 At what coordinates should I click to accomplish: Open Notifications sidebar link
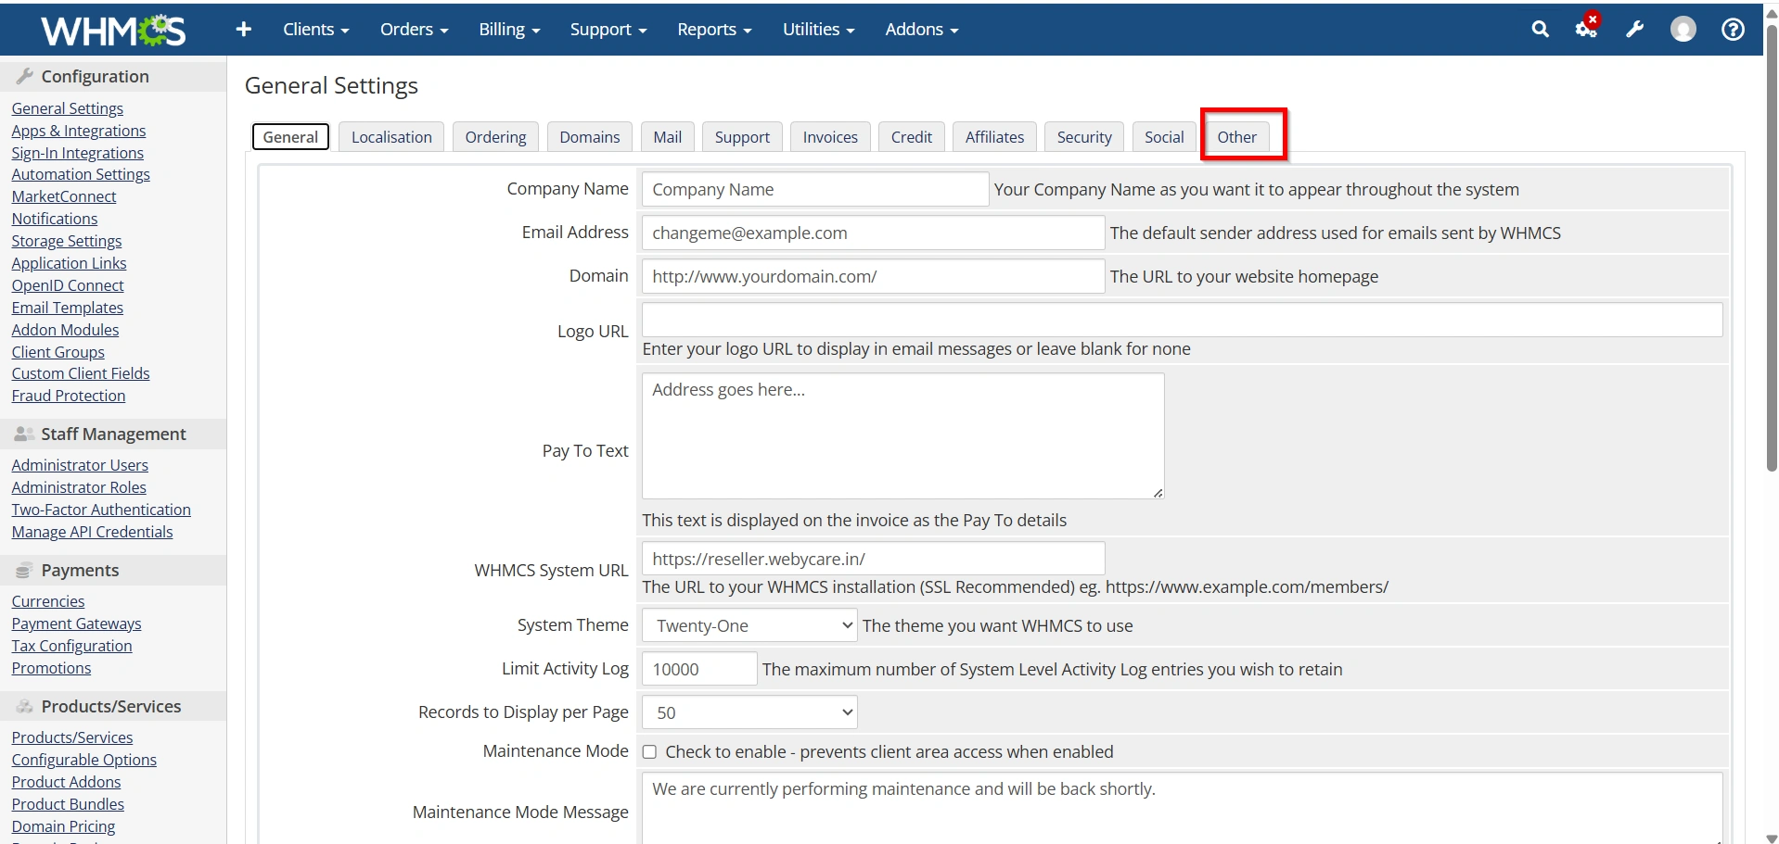point(55,219)
